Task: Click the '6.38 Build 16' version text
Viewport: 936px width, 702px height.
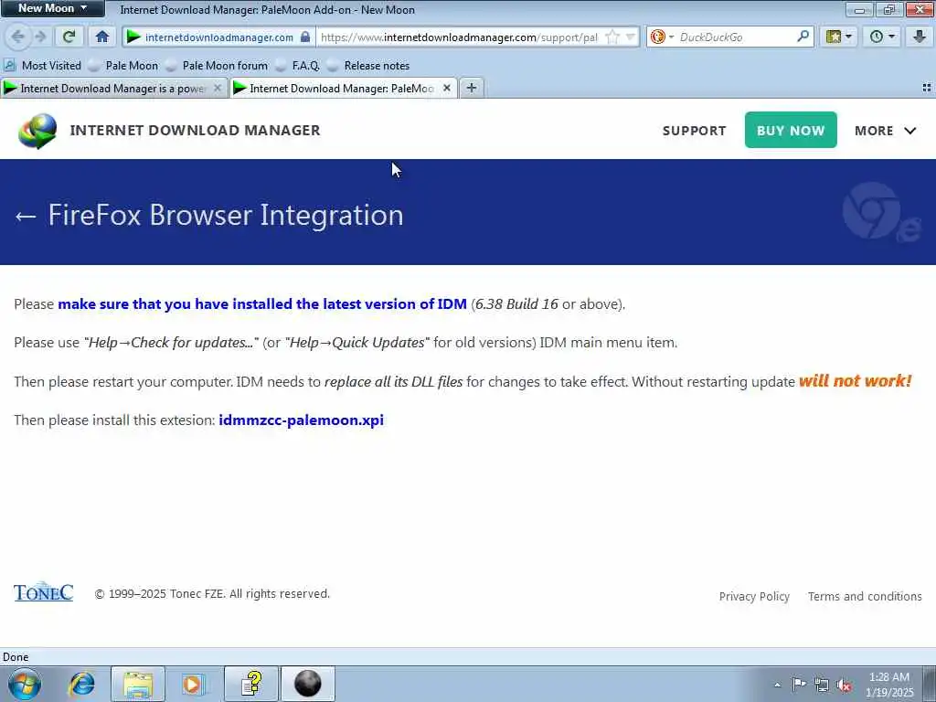Action: [x=517, y=303]
